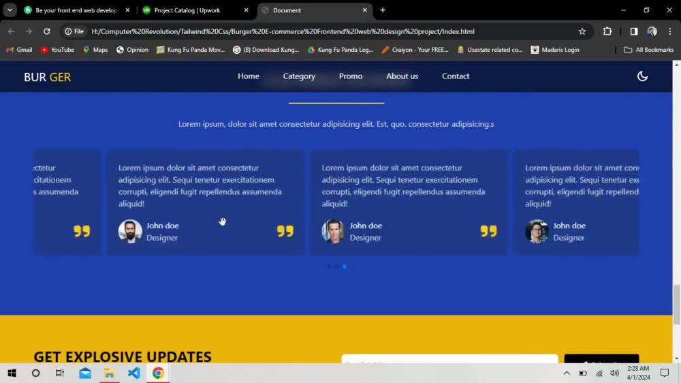Click the glasses-wearing avatar in the right card
Image resolution: width=681 pixels, height=383 pixels.
click(537, 231)
